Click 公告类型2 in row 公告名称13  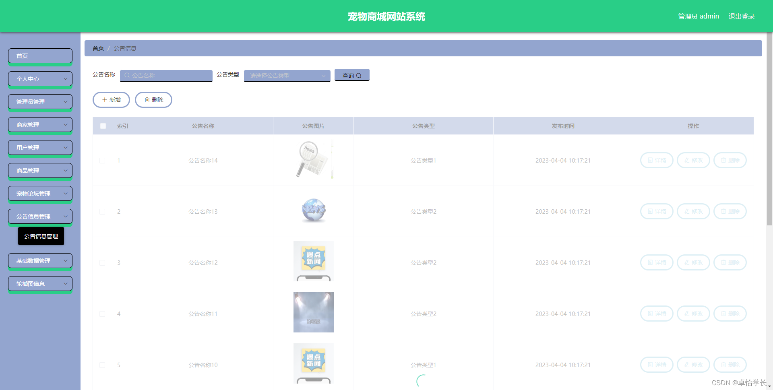click(423, 212)
